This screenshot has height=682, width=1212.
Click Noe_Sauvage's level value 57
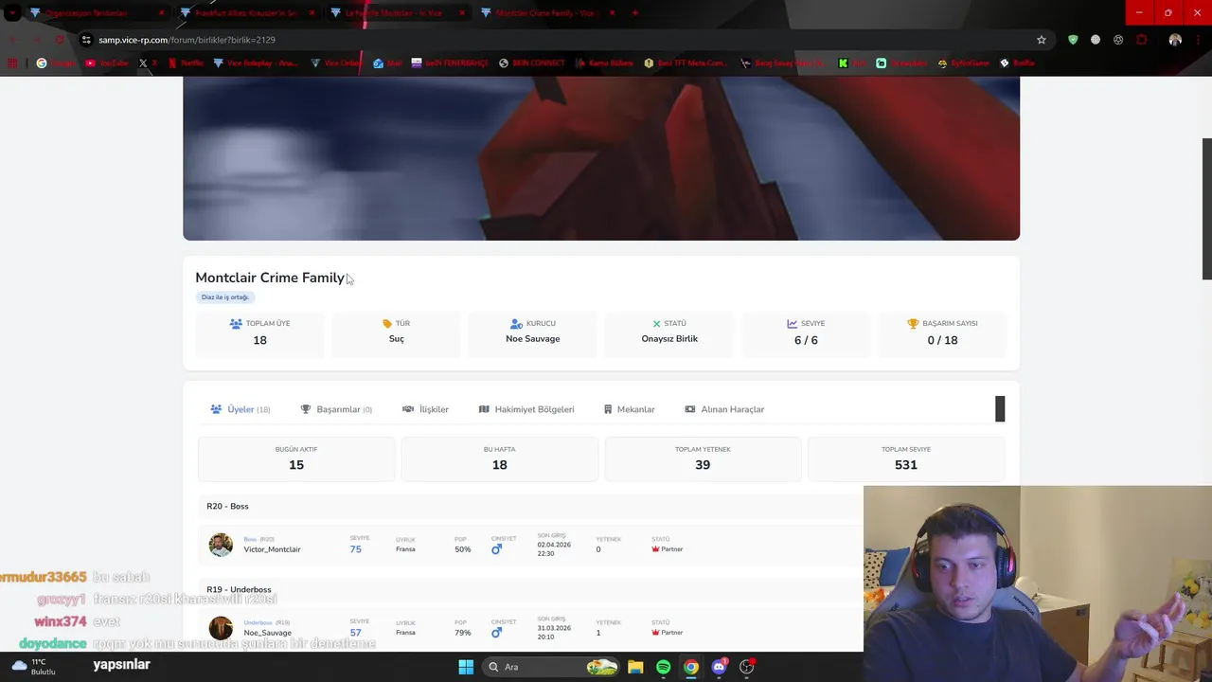(x=355, y=633)
